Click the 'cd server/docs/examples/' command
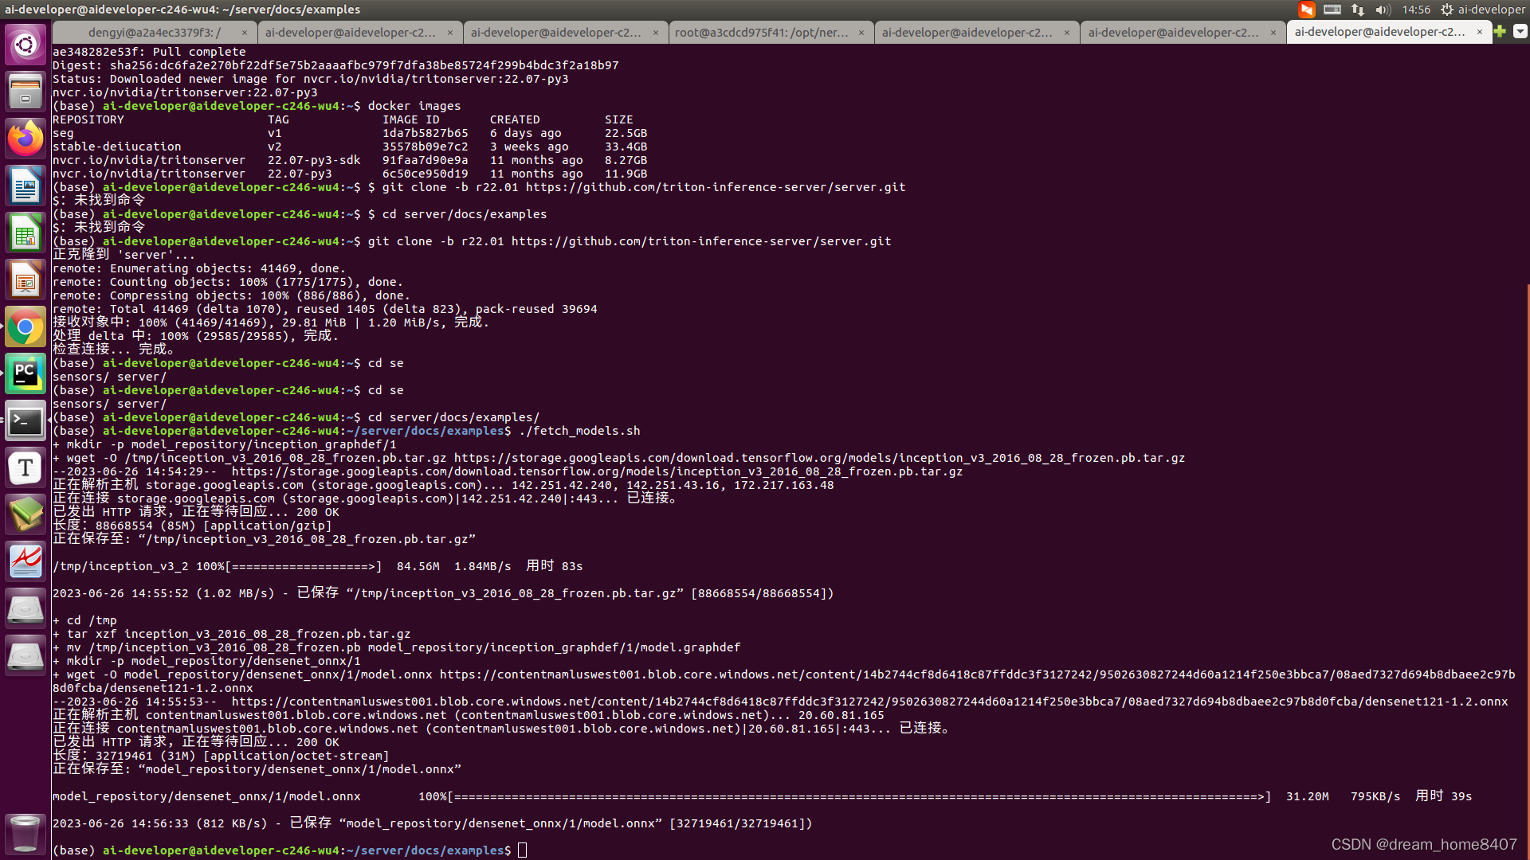This screenshot has width=1530, height=860. [x=454, y=417]
